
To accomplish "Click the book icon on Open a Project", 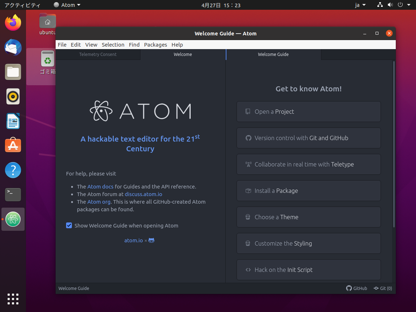I will [x=248, y=111].
